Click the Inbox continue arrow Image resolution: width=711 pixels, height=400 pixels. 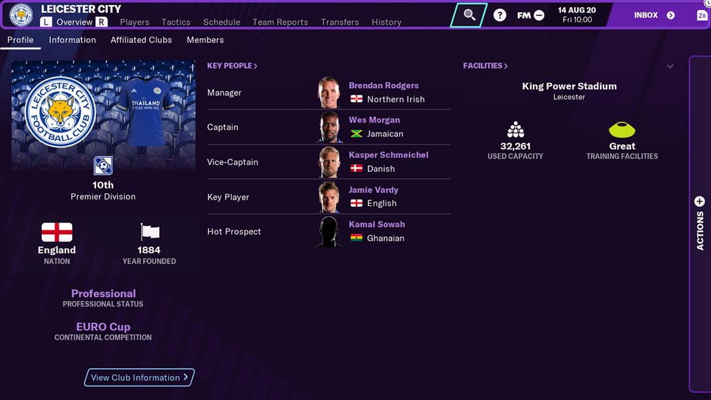pyautogui.click(x=670, y=16)
